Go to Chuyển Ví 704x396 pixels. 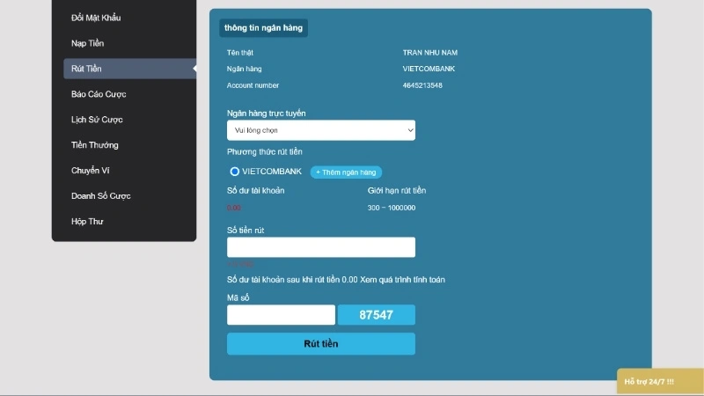(89, 171)
